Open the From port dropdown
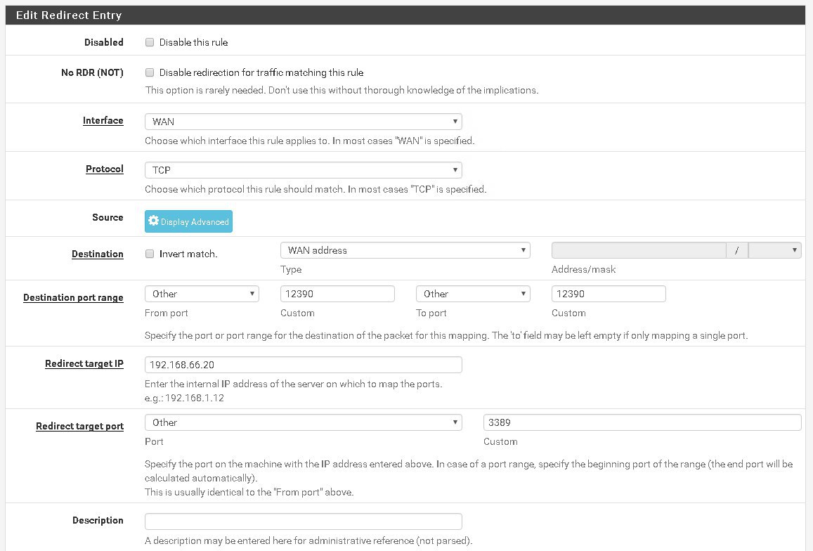Image resolution: width=813 pixels, height=551 pixels. coord(202,294)
